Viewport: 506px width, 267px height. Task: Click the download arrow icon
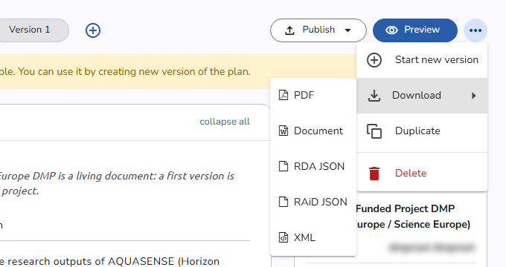[374, 96]
